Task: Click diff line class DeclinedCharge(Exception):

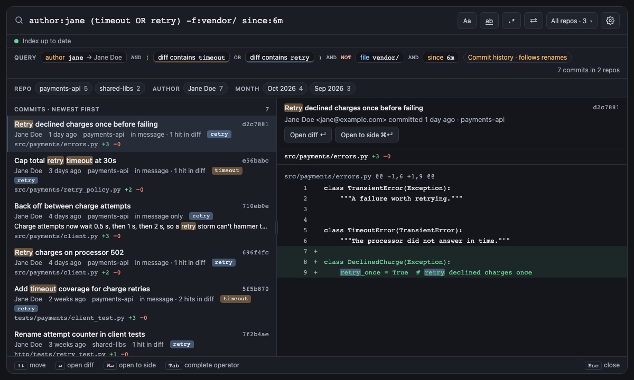Action: coord(452,262)
